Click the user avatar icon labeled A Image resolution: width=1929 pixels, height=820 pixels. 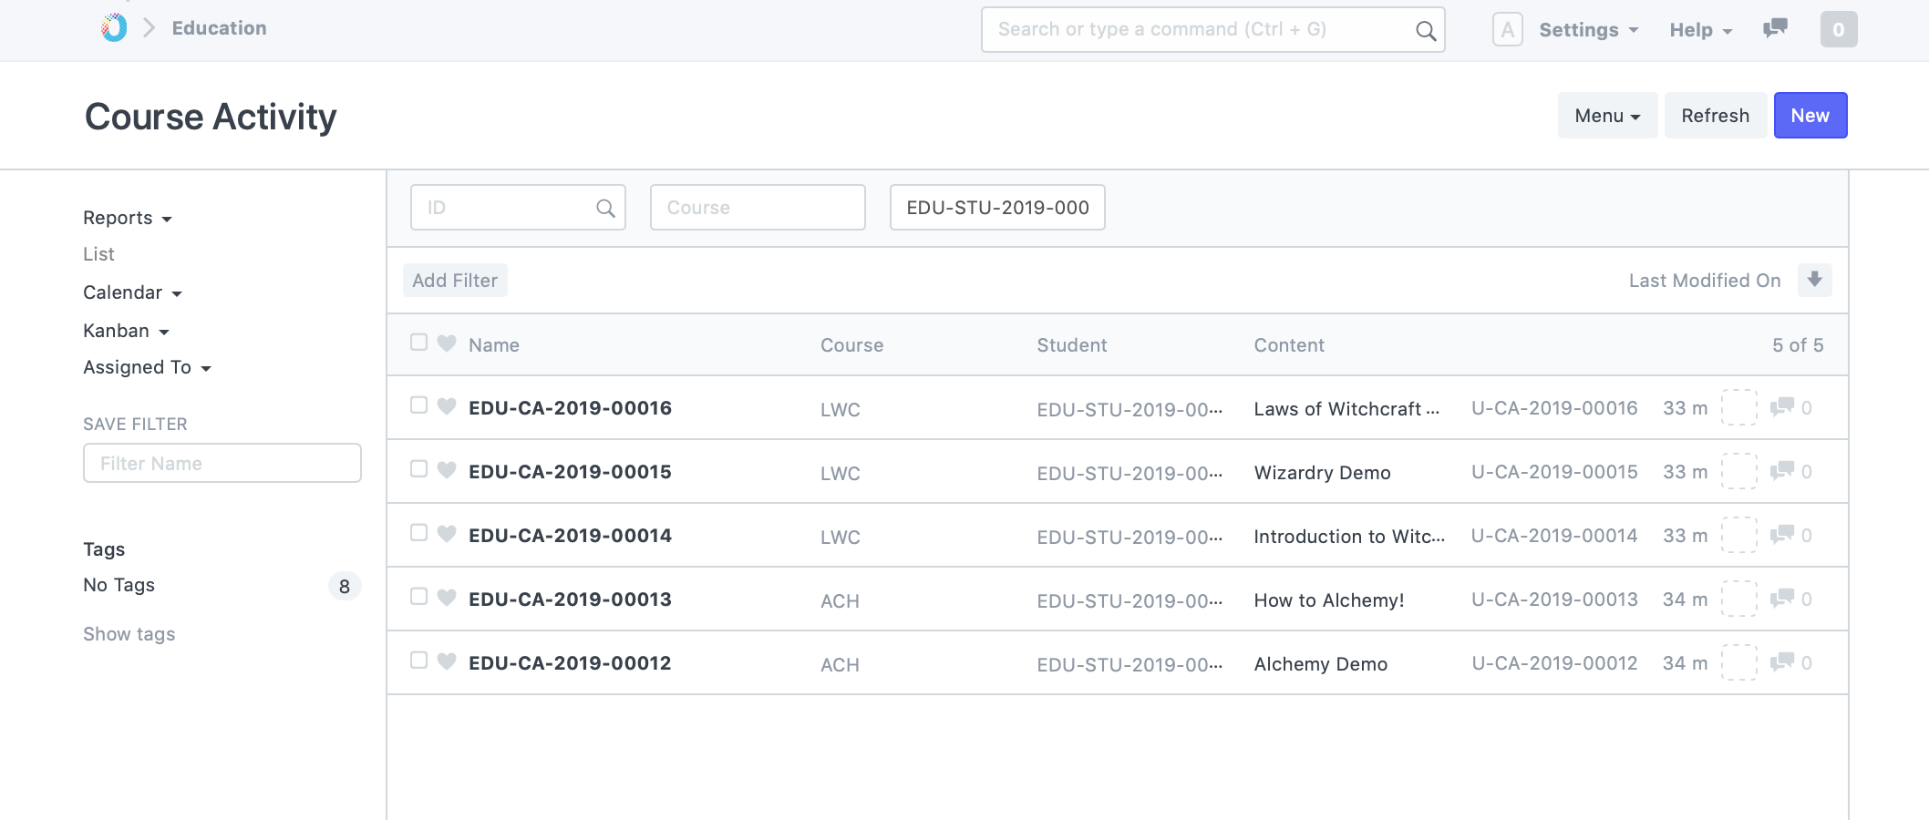[x=1507, y=30]
